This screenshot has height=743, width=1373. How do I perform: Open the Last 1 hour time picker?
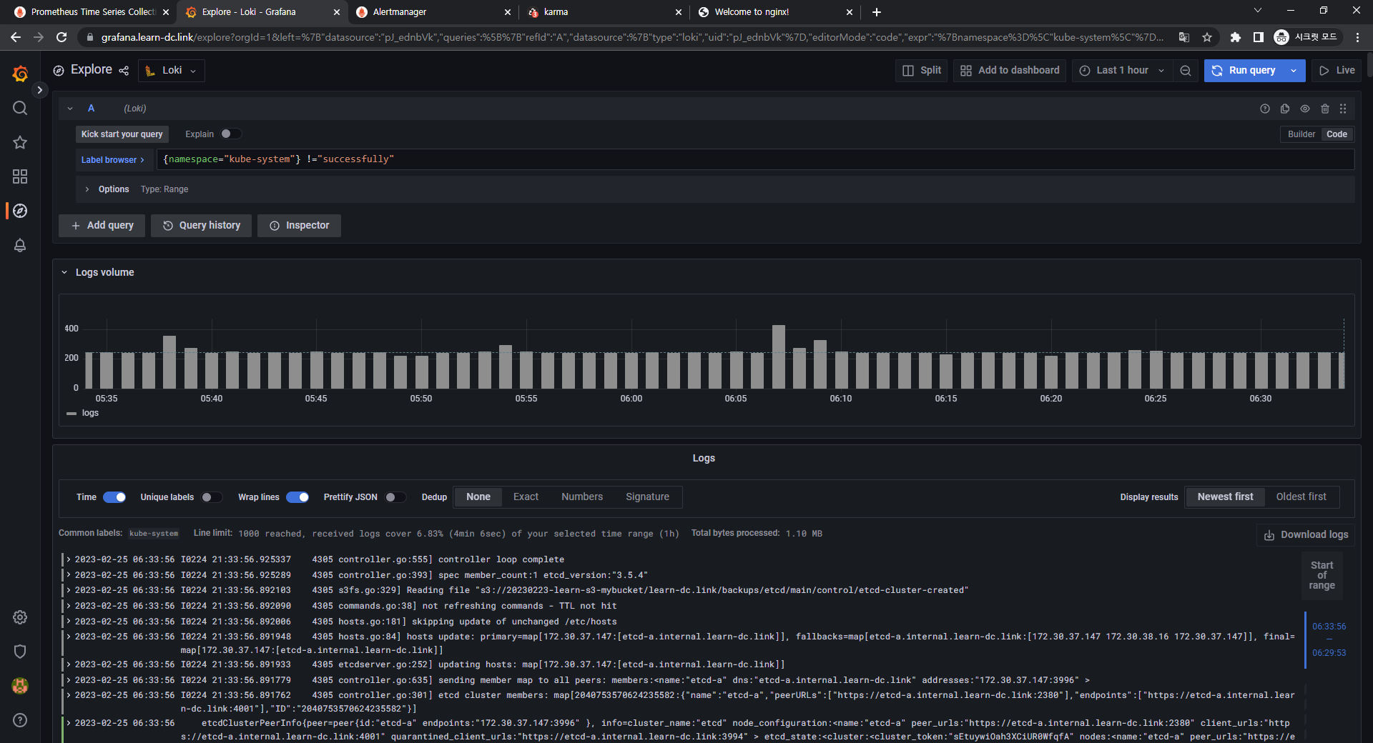tap(1121, 71)
